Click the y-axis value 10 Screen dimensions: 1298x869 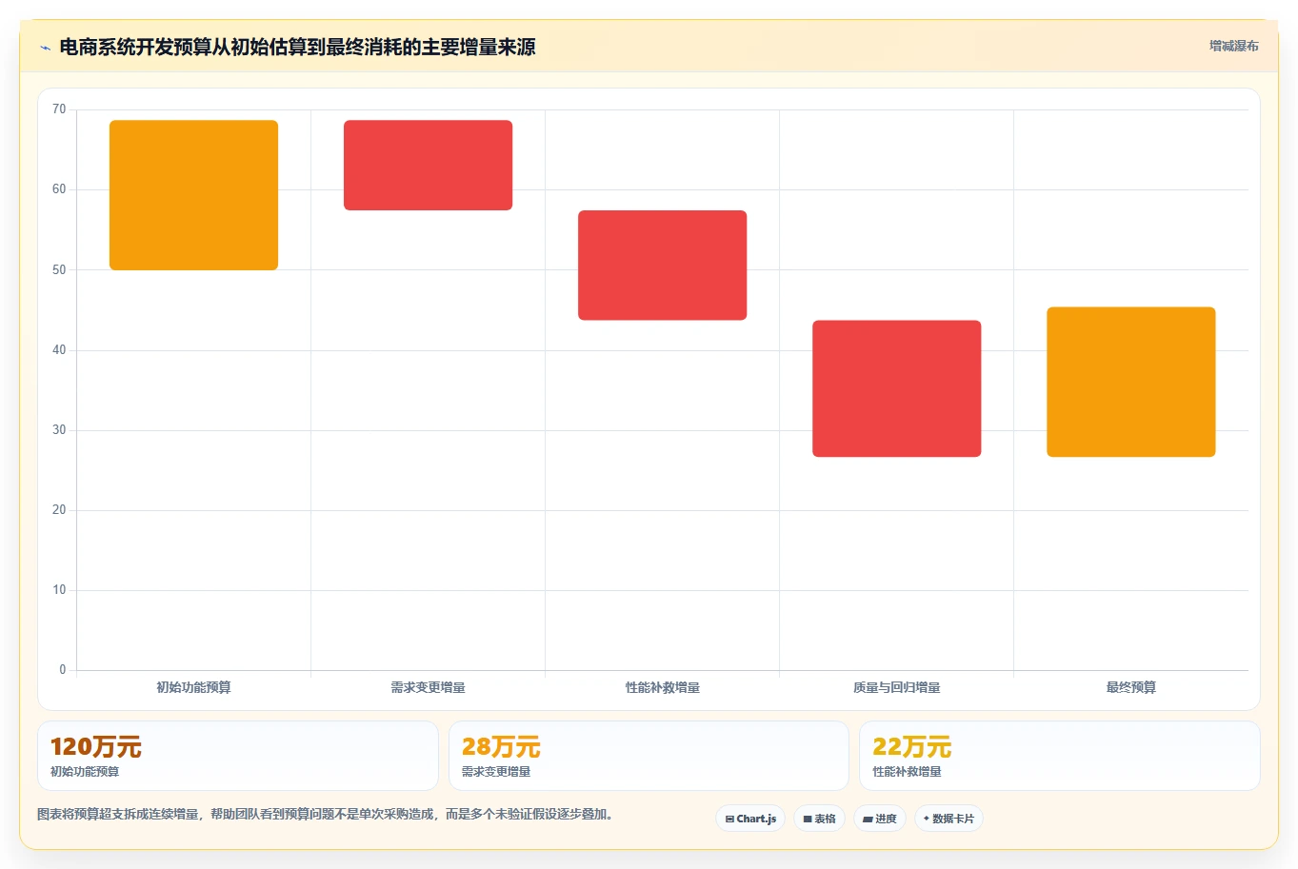click(x=59, y=590)
